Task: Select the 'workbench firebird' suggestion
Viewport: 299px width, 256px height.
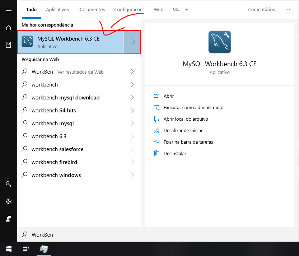Action: point(79,162)
